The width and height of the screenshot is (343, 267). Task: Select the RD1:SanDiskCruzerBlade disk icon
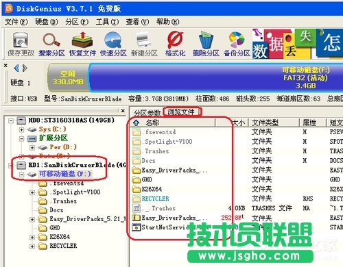coord(22,165)
